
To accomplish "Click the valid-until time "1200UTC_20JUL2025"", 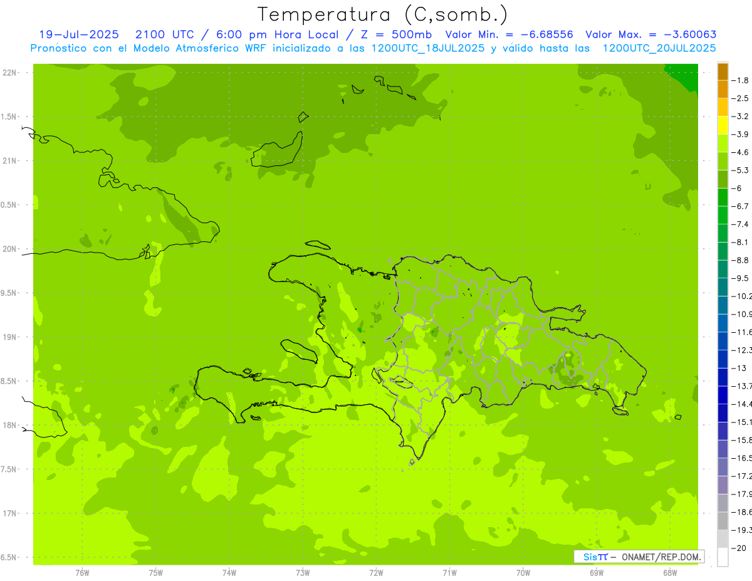I will 659,48.
